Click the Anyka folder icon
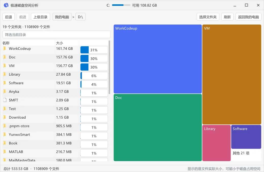This screenshot has width=264, height=172. pos(5,92)
